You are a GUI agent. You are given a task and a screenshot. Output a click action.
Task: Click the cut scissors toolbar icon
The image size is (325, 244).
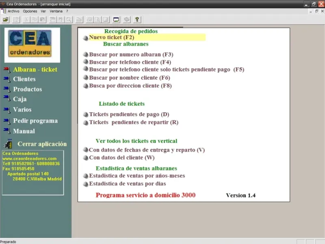[26, 20]
